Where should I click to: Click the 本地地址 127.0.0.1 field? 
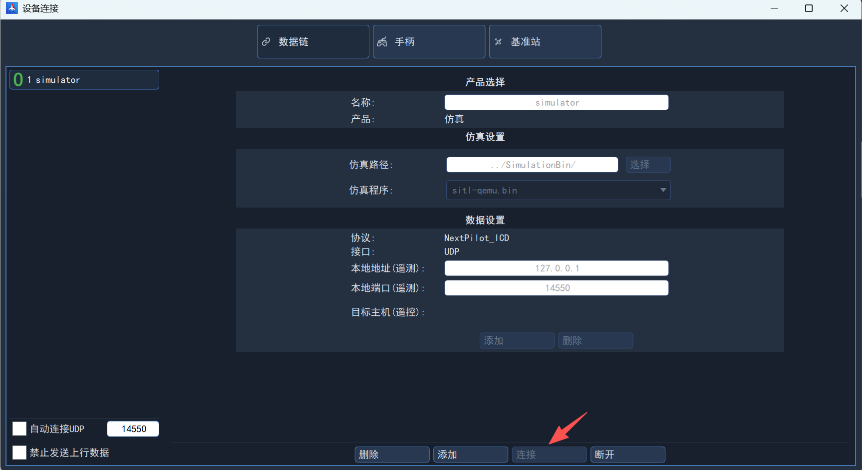coord(557,268)
